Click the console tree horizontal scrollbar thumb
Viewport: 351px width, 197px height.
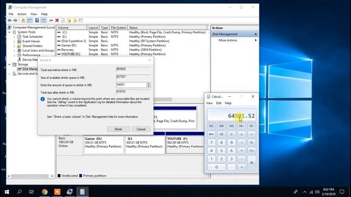click(30, 176)
